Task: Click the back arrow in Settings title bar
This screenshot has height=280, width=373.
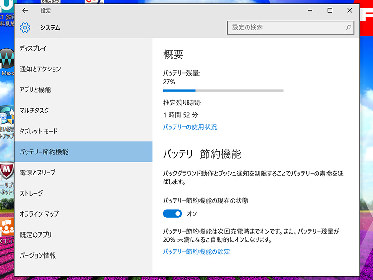Action: click(x=25, y=10)
